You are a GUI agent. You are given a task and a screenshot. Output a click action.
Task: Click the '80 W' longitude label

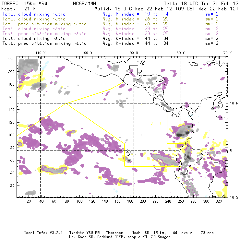[181, 53]
